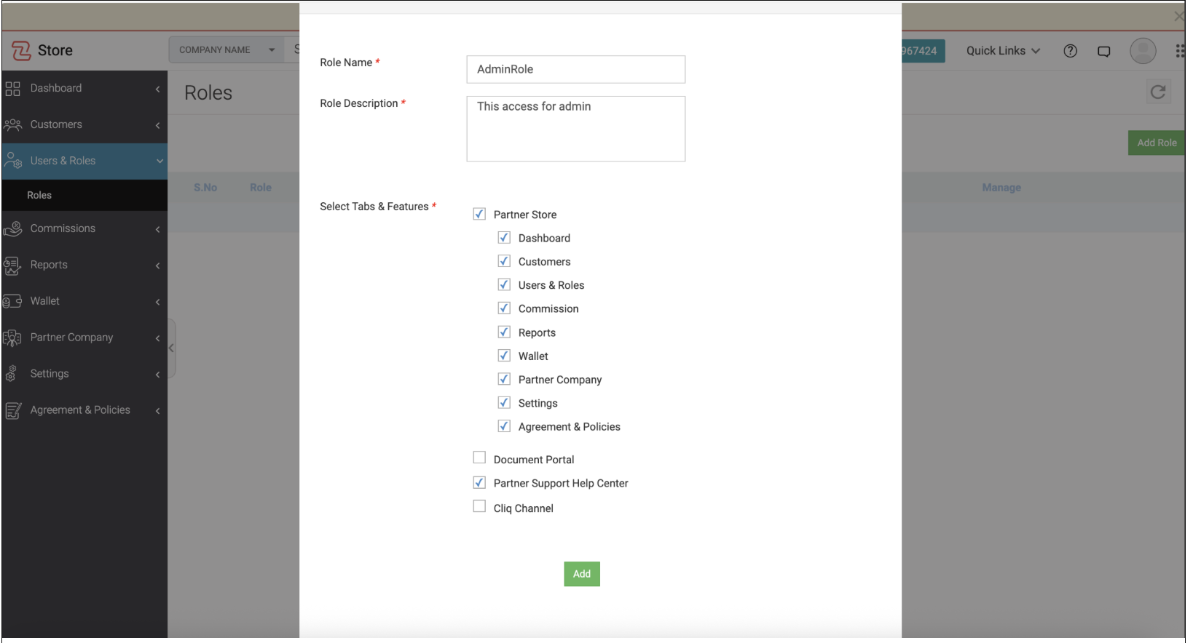Expand the Wallet menu chevron
Screen dimensions: 1193x643
tap(157, 302)
